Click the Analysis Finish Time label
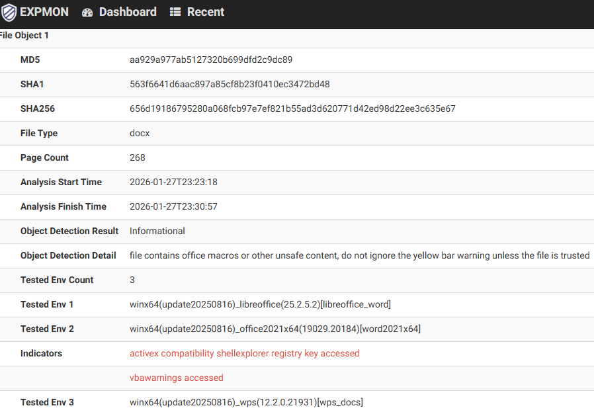Viewport: 594px width, 412px height. (x=64, y=207)
